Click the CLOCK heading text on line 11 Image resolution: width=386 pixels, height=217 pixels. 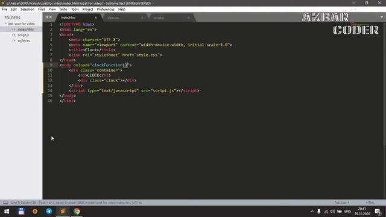[93, 75]
